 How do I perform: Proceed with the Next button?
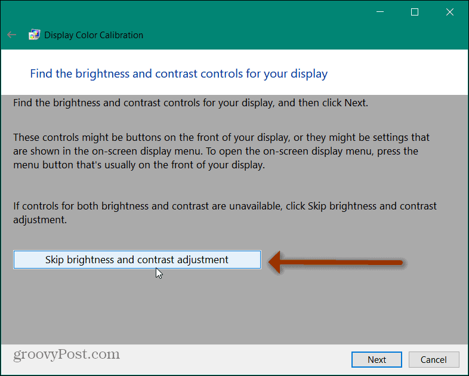pyautogui.click(x=377, y=359)
